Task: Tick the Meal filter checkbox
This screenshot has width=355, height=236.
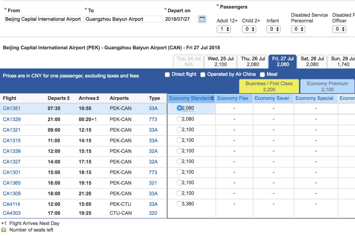Action: coord(262,75)
